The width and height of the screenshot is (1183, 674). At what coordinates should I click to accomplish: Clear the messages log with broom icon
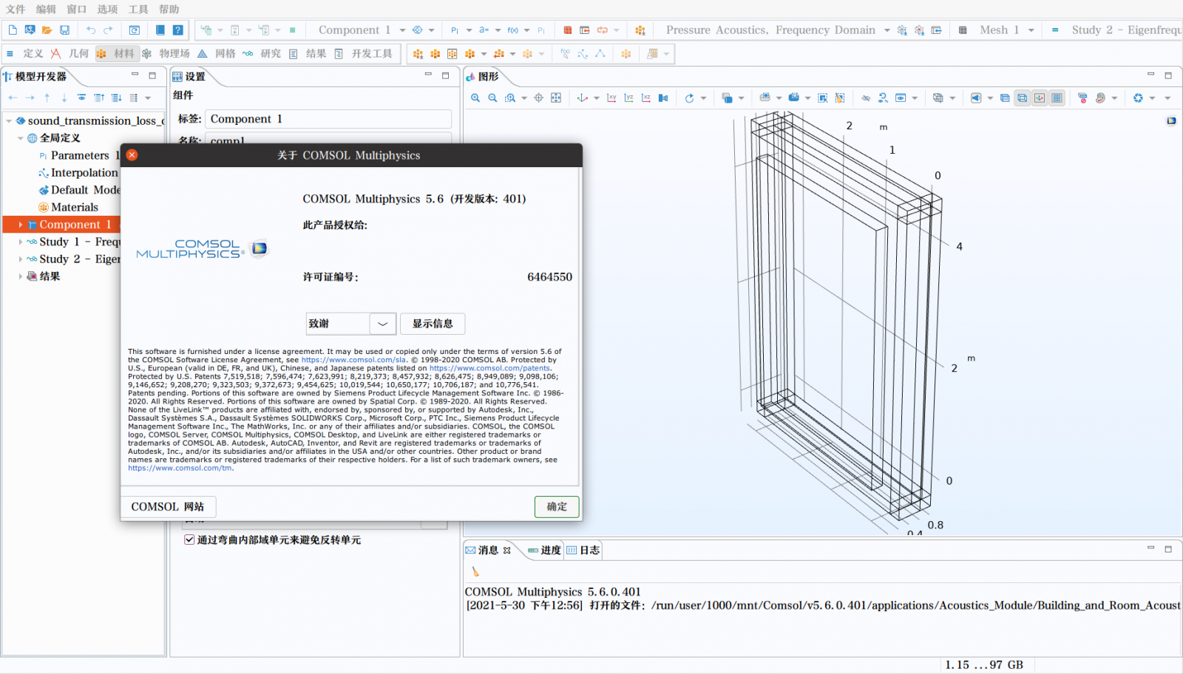pos(475,571)
